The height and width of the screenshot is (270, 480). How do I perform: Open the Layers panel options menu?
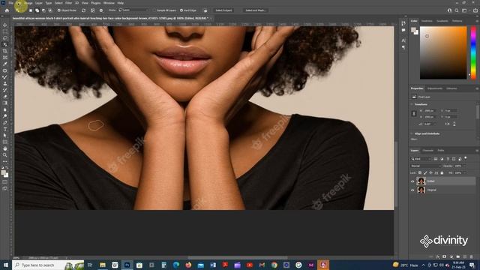coord(477,151)
